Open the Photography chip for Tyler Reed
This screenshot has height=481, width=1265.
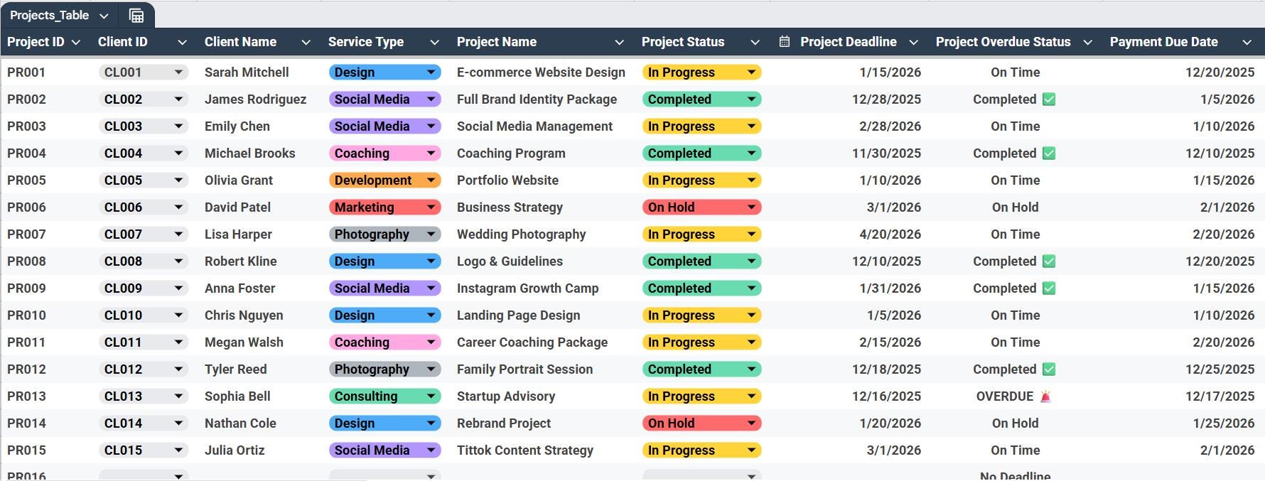click(384, 369)
